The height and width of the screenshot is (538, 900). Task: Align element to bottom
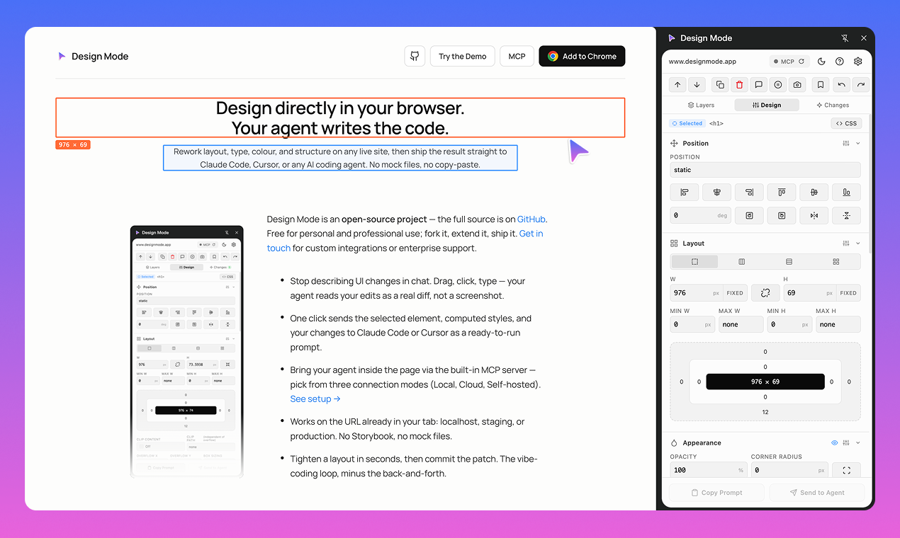846,192
